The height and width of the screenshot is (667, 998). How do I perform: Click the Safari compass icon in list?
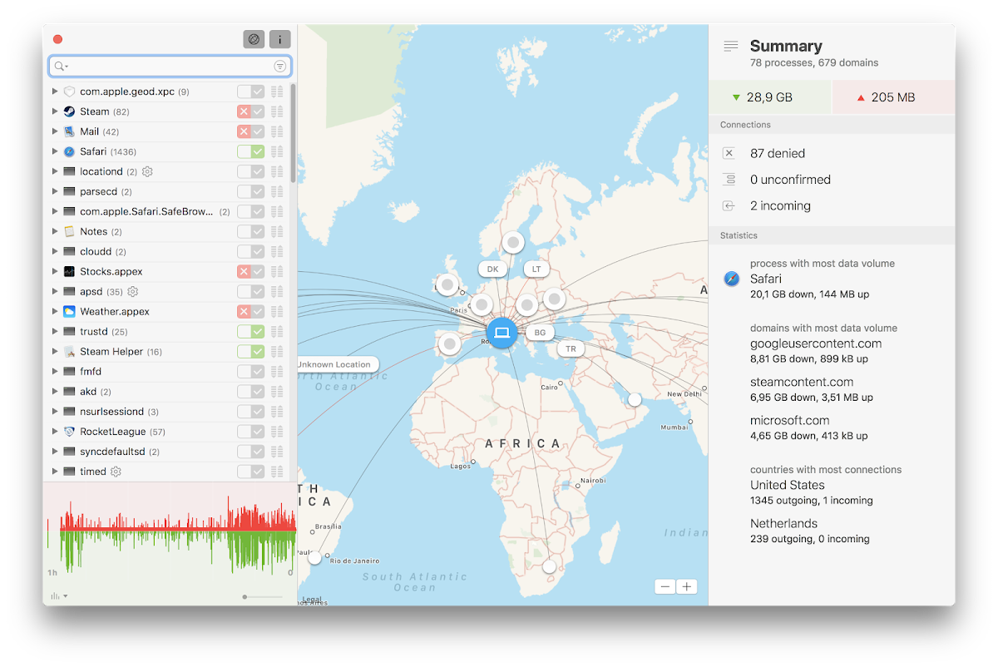(69, 151)
